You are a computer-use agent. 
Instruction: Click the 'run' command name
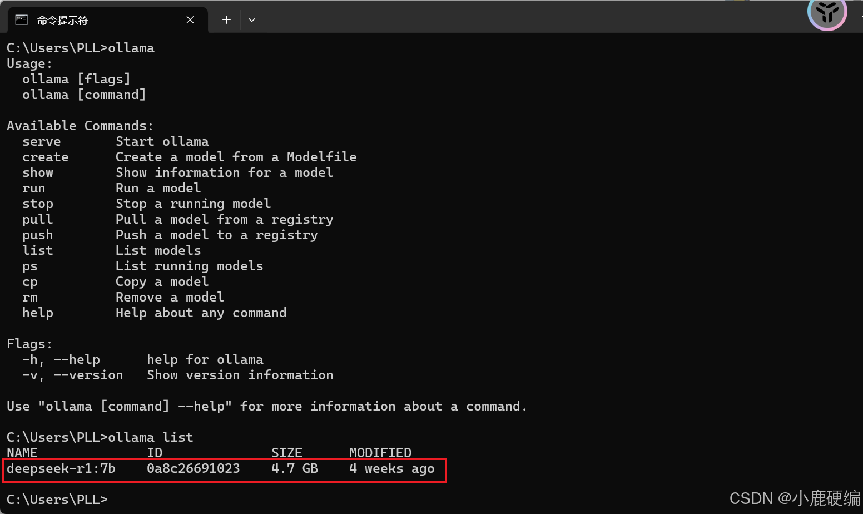34,189
